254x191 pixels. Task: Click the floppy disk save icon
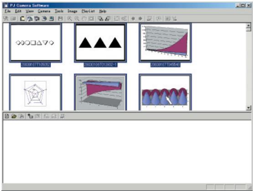(x=60, y=19)
